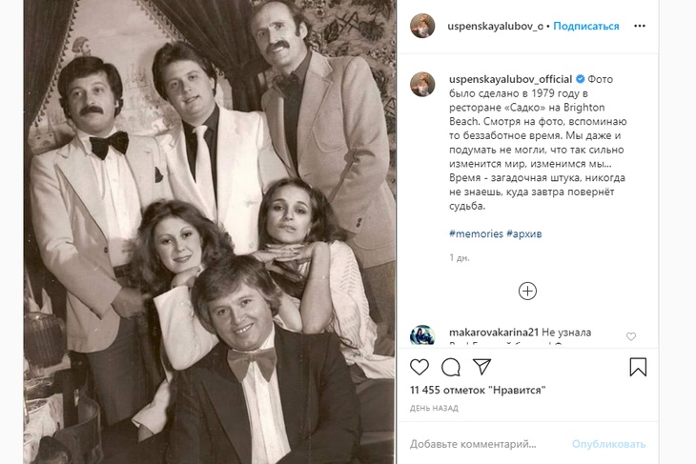The image size is (696, 464).
Task: Load more comments with plus circle
Action: [x=527, y=291]
